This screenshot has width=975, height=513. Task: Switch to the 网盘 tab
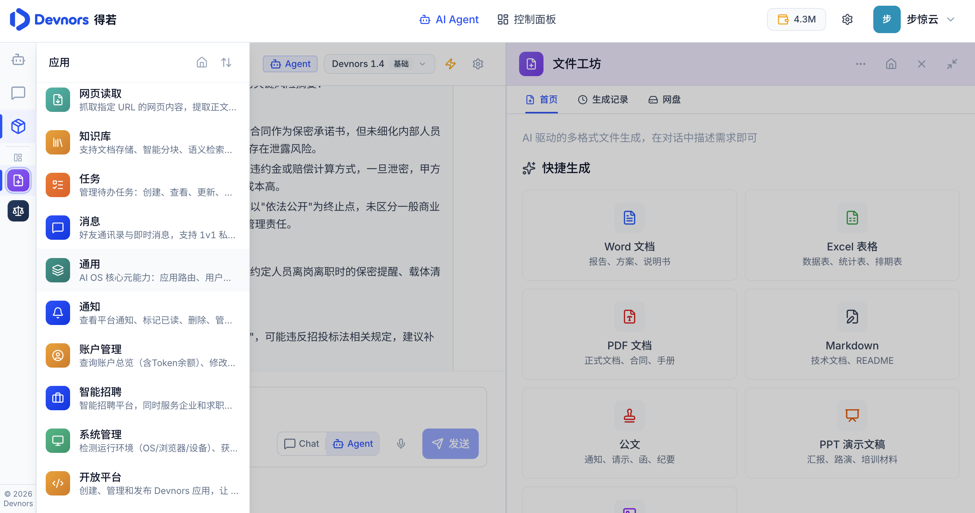pyautogui.click(x=665, y=100)
